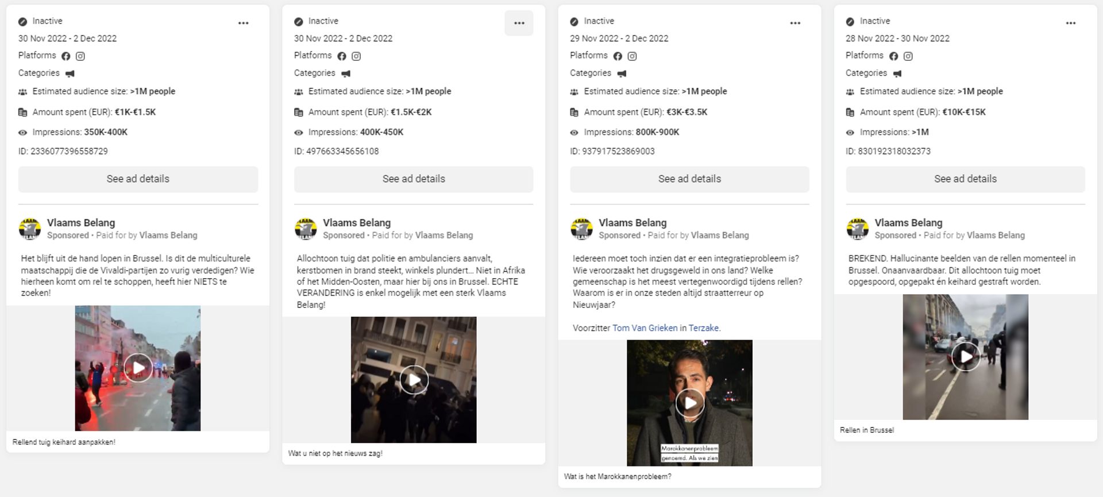Click date range 29 Nov 2022 - 2 Dec 2022
The height and width of the screenshot is (497, 1103).
[x=619, y=38]
